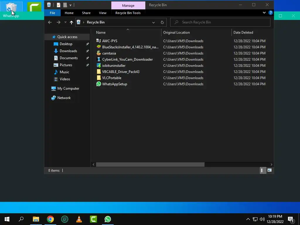Switch to details view layout
This screenshot has width=300, height=225.
point(263,170)
